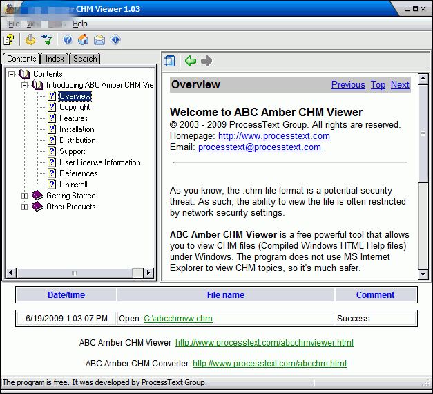Image resolution: width=433 pixels, height=394 pixels.
Task: Open the Help menu
Action: pos(80,24)
